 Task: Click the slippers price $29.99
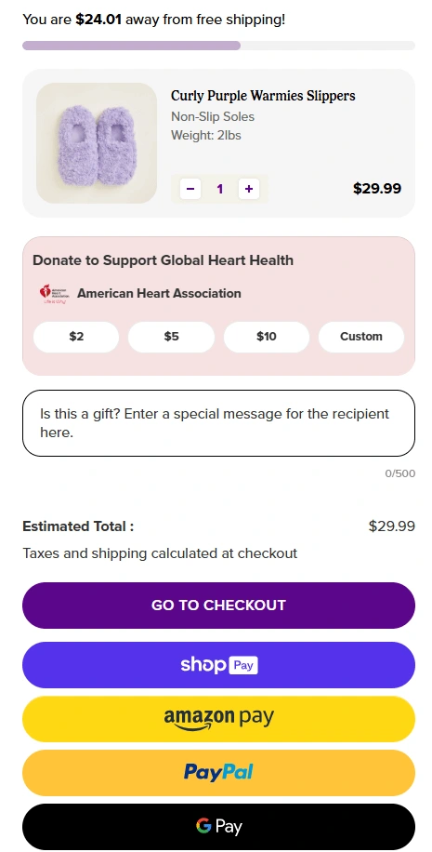[377, 189]
